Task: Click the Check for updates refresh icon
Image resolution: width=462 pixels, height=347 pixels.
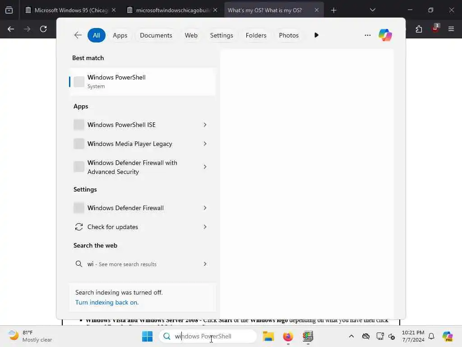Action: 79,227
